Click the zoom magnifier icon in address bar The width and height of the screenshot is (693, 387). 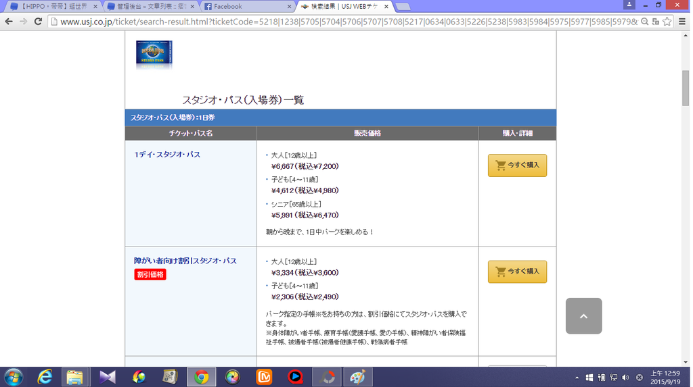pyautogui.click(x=645, y=21)
